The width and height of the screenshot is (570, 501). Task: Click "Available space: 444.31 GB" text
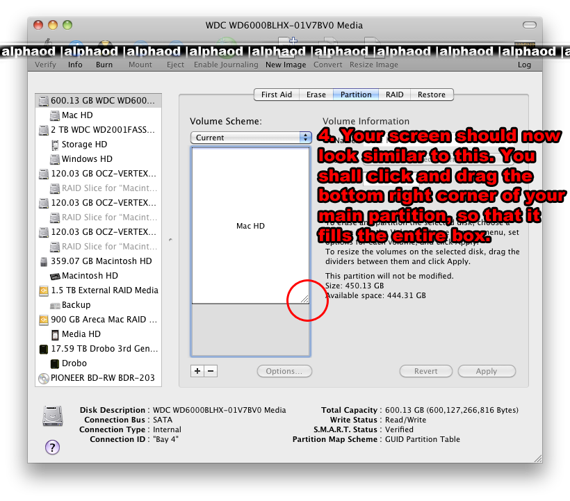pos(375,295)
